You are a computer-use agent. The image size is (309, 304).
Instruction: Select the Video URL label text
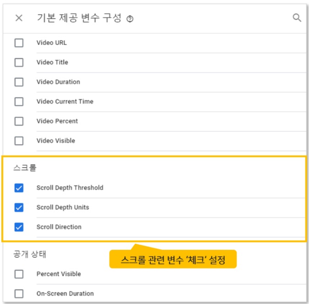[x=52, y=43]
